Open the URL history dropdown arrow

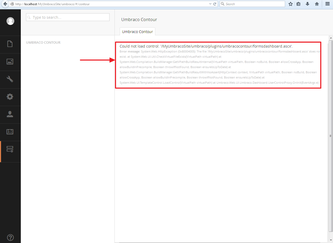[210, 4]
